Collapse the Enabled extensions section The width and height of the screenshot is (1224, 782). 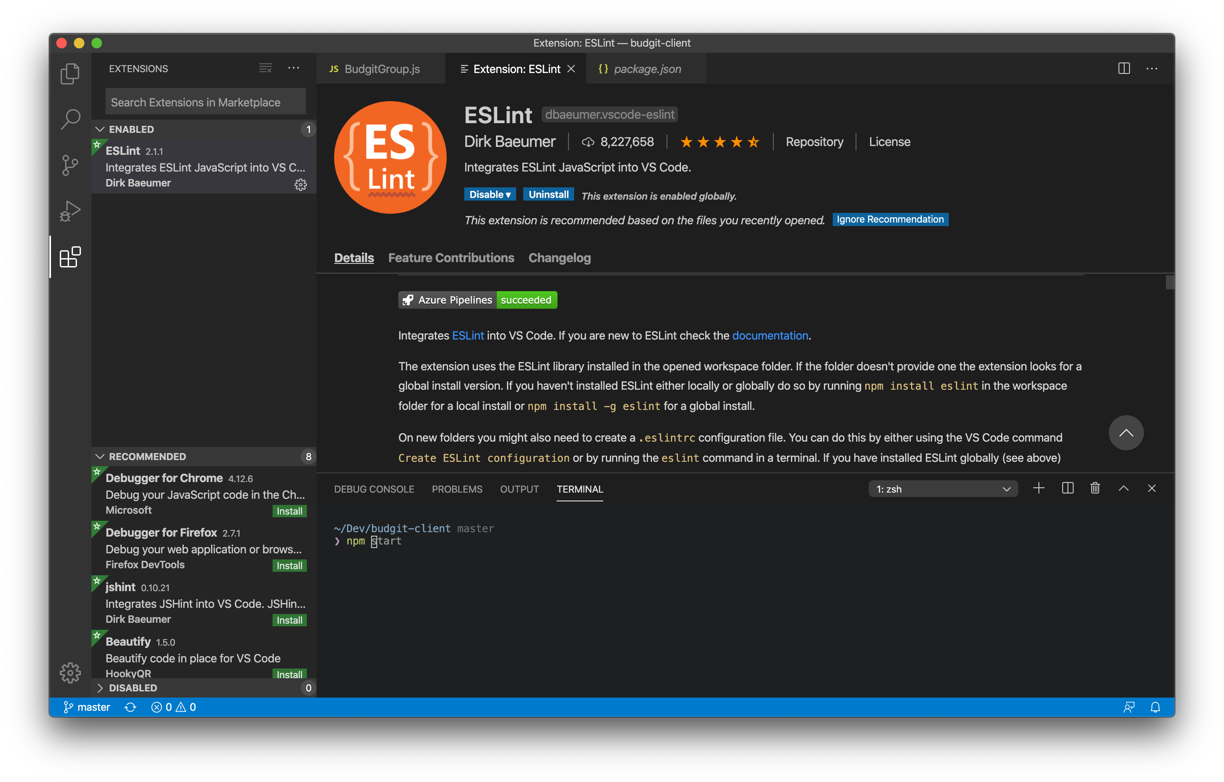(100, 129)
